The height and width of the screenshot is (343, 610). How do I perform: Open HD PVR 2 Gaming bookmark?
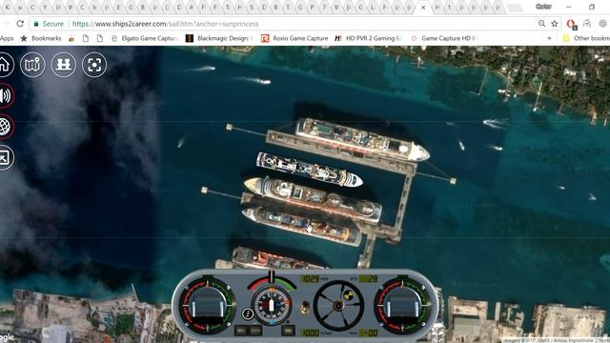point(369,38)
